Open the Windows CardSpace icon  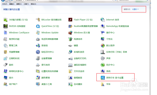pyautogui.click(x=5, y=33)
